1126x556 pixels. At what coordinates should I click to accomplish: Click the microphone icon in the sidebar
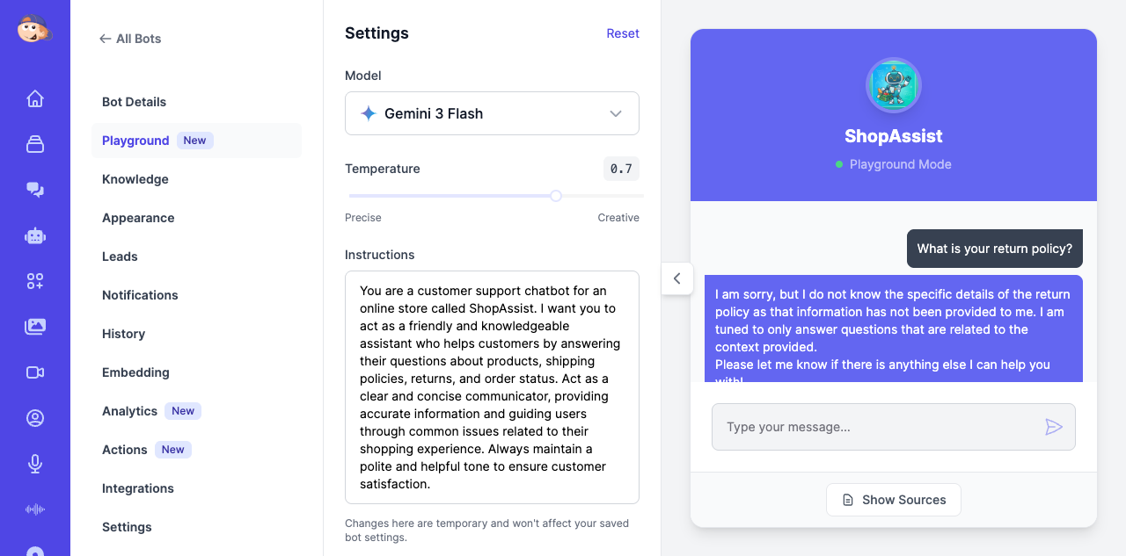click(35, 464)
